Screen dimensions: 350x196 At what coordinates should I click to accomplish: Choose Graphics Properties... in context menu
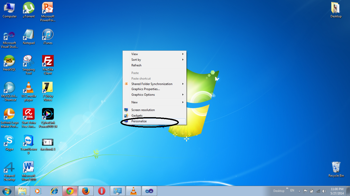click(x=155, y=89)
